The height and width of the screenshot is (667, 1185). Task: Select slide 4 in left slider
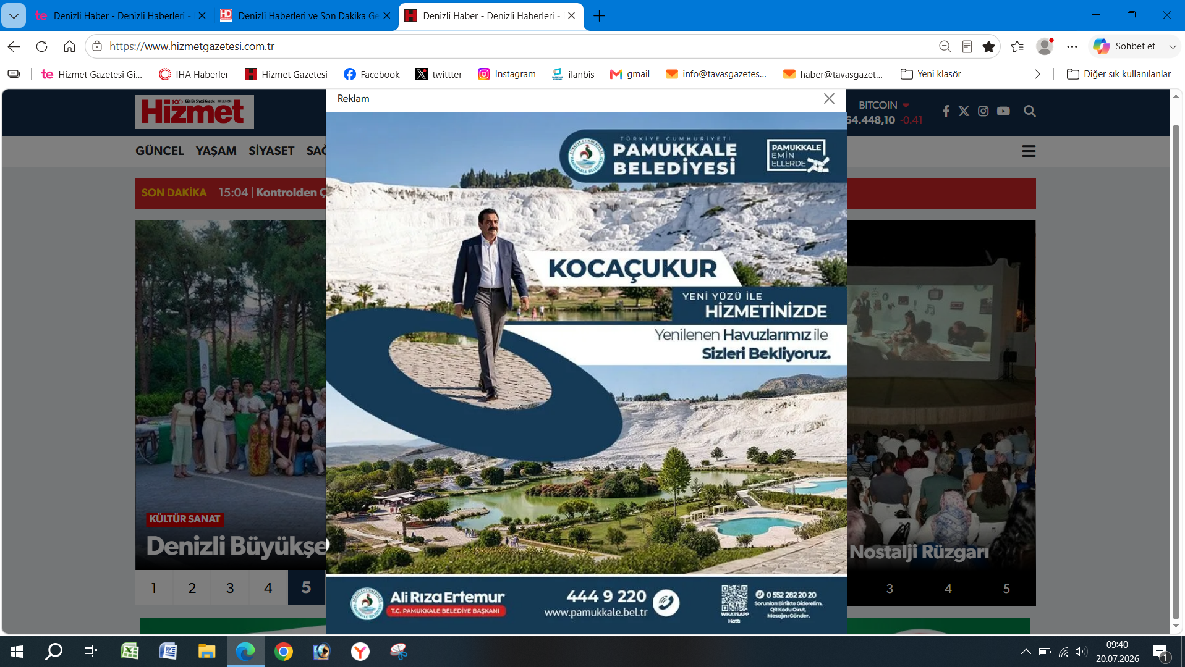coord(268,588)
